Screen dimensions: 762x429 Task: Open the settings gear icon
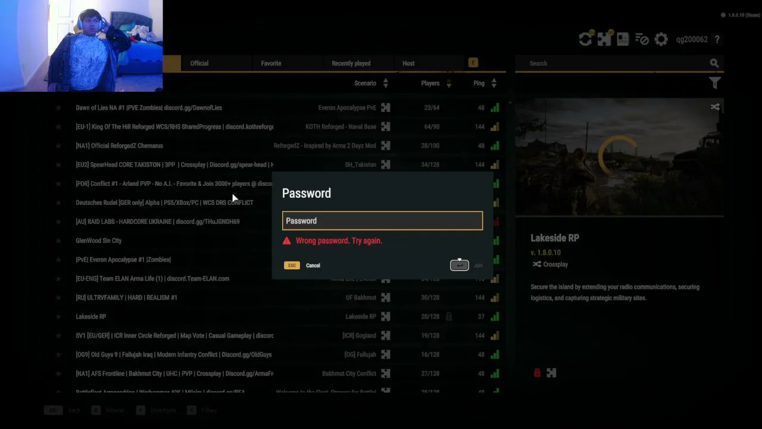(661, 39)
